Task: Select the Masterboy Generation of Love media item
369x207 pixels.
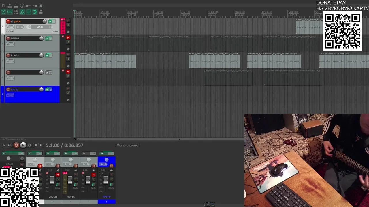Action: point(274,60)
